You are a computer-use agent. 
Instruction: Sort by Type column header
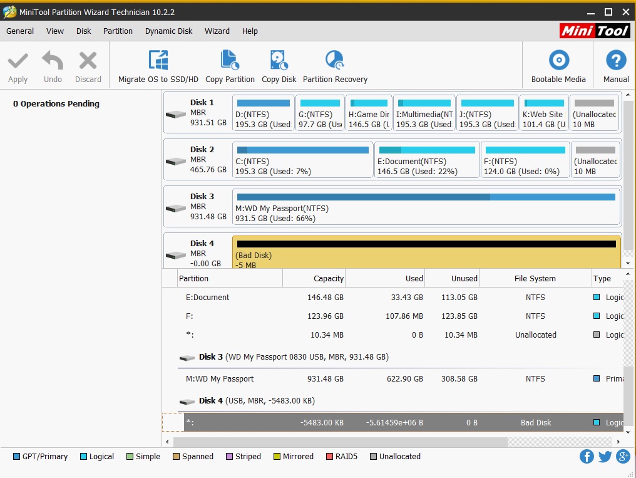608,278
